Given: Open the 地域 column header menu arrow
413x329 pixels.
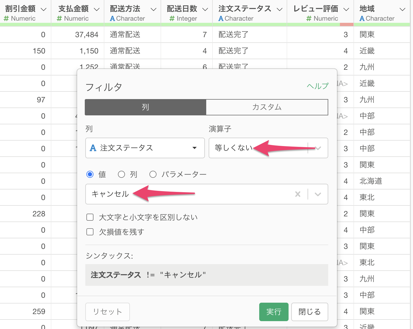Looking at the screenshot, I should pyautogui.click(x=402, y=10).
